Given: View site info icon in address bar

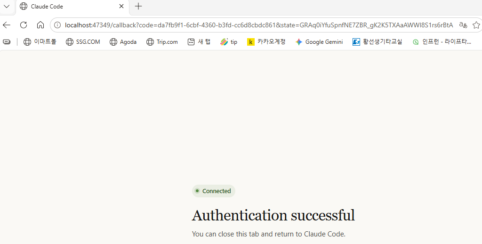Looking at the screenshot, I should click(57, 25).
